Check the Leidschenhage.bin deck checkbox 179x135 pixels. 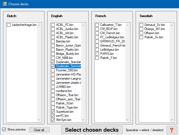tap(9, 25)
